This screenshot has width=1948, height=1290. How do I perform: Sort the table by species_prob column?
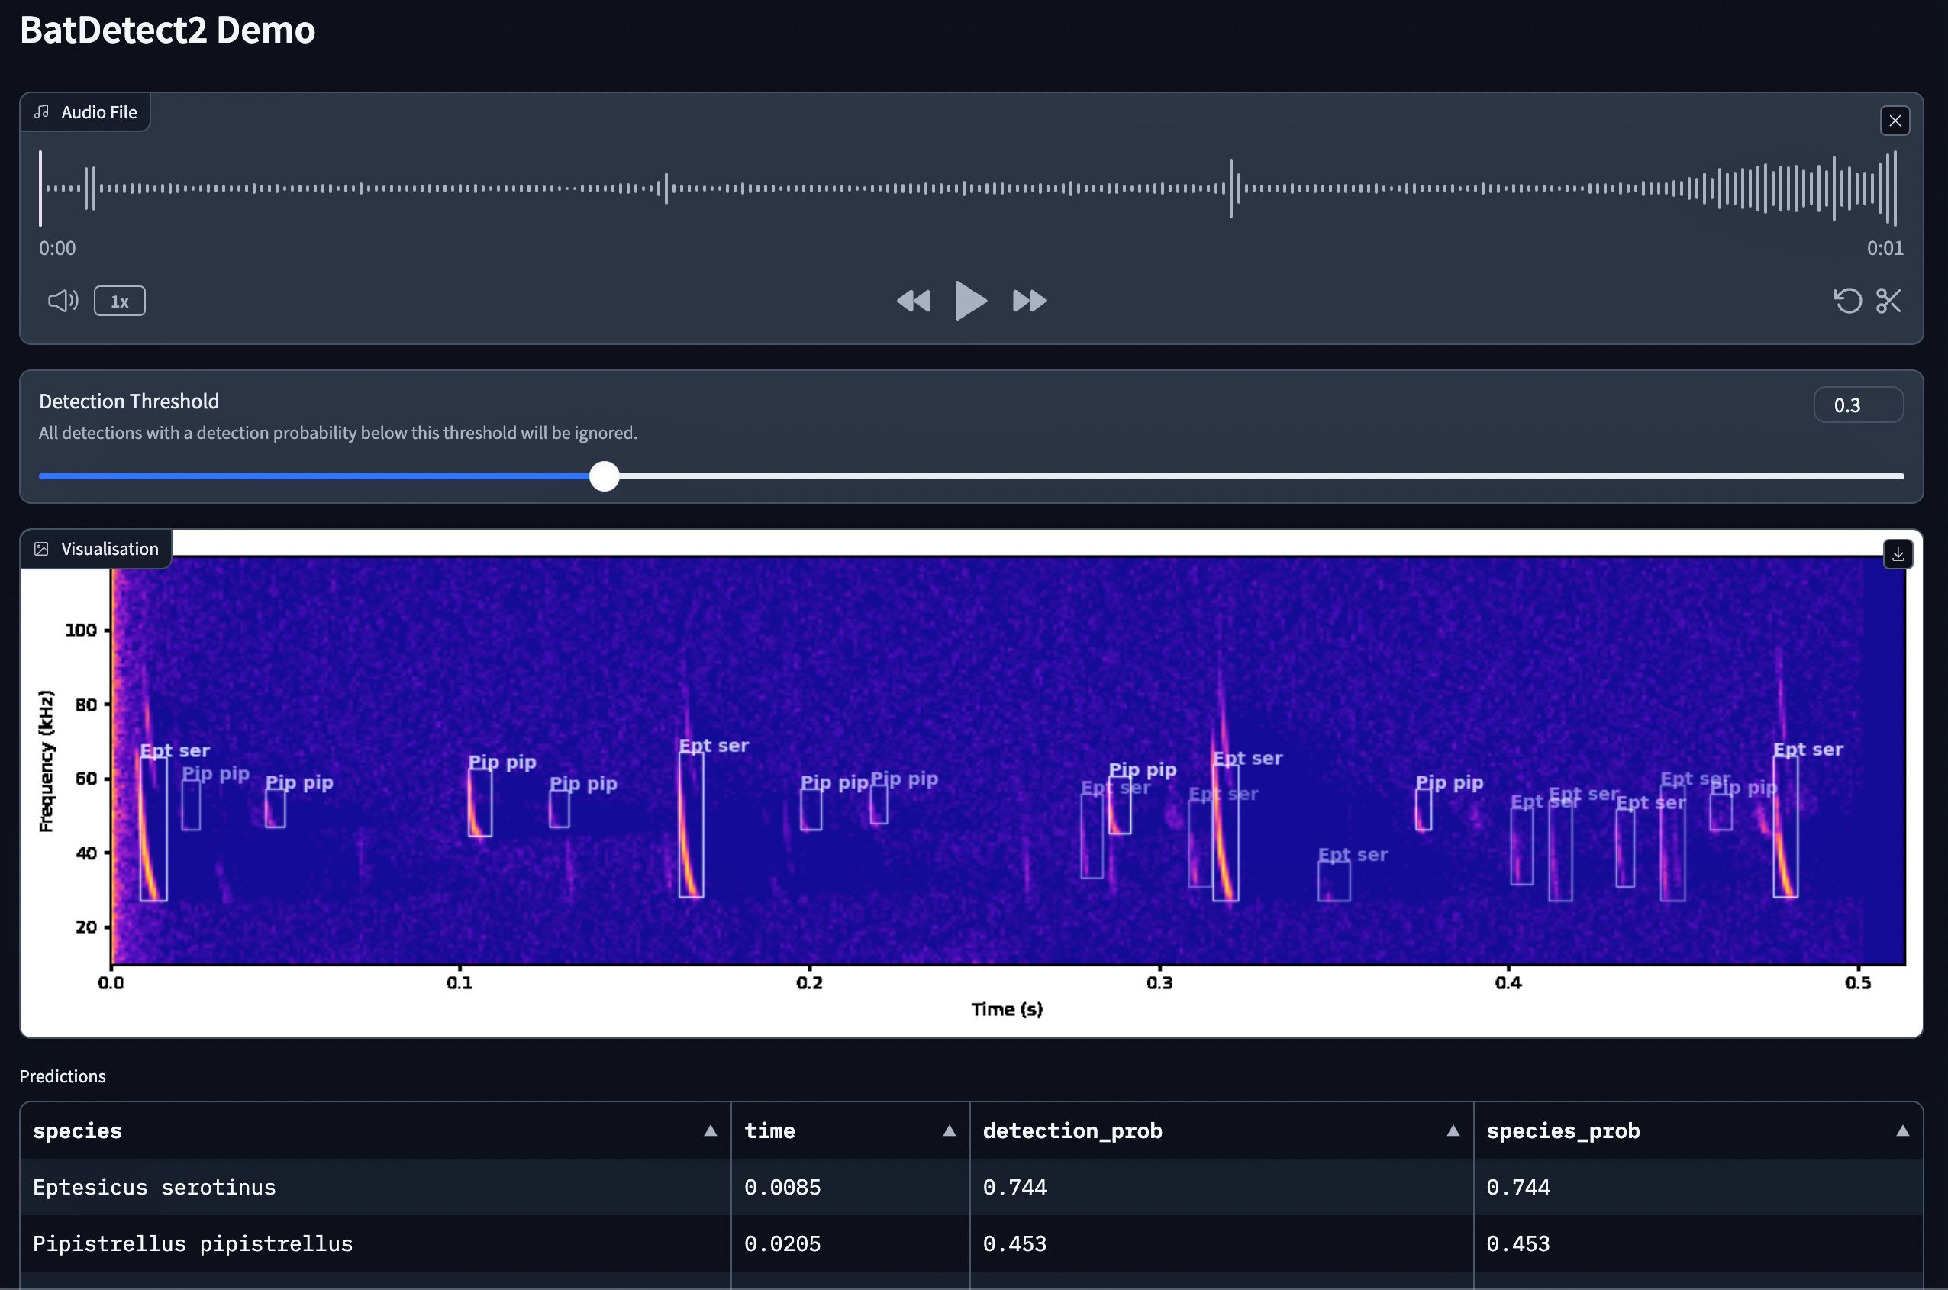[1902, 1130]
